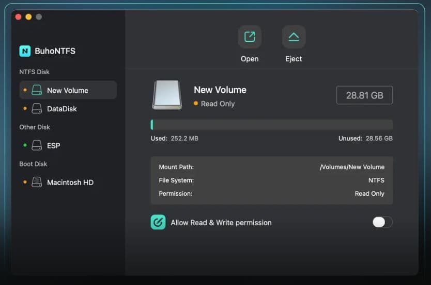Click the Permission: label
This screenshot has height=285, width=431.
tap(175, 194)
